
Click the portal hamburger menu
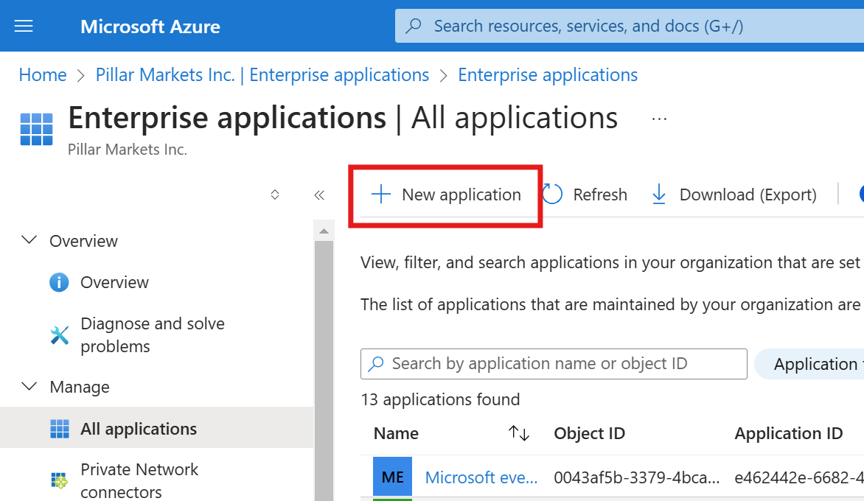(24, 25)
